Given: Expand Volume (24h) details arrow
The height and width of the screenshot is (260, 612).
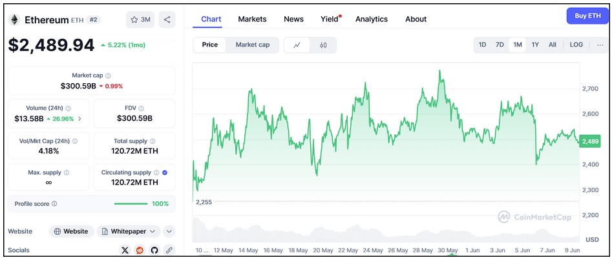Looking at the screenshot, I should coord(79,119).
